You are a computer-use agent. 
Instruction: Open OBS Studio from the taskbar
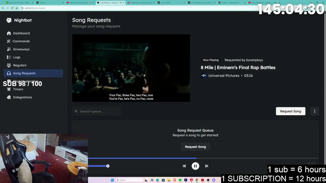click(208, 180)
